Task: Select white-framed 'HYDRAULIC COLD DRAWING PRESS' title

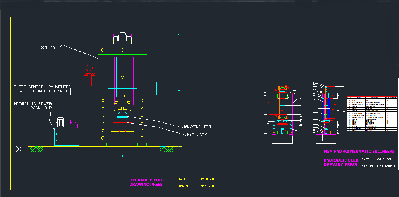Action: (x=340, y=162)
